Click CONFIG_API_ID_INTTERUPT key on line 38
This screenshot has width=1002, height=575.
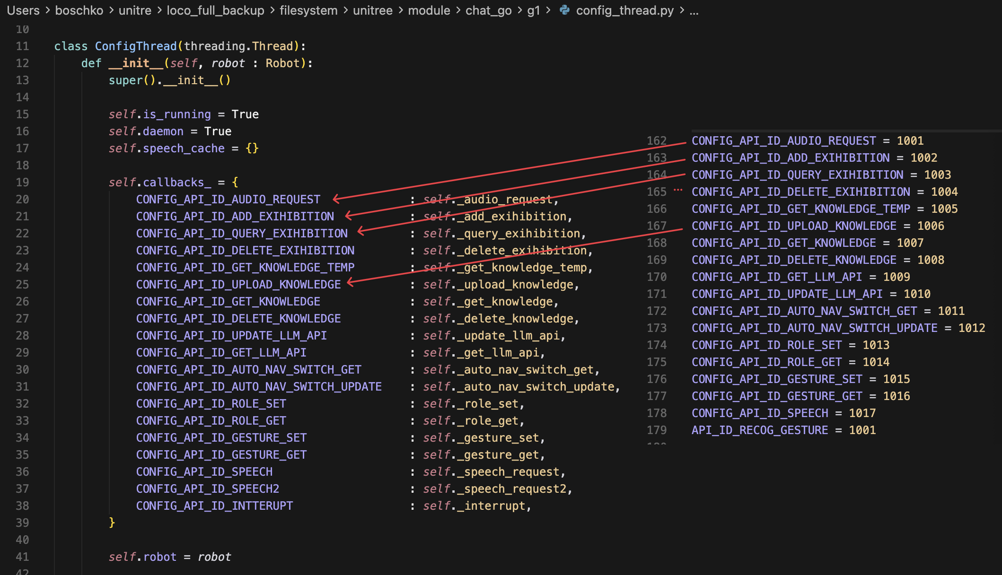point(214,506)
